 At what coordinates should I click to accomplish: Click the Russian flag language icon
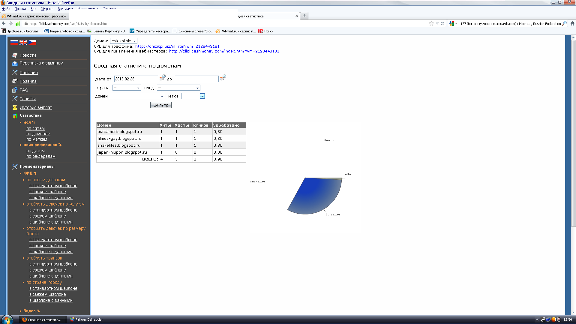pos(14,42)
